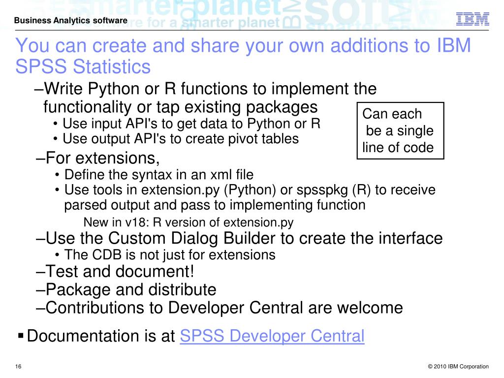Select the 'Business Analytics software' header text
The width and height of the screenshot is (504, 378).
[71, 21]
